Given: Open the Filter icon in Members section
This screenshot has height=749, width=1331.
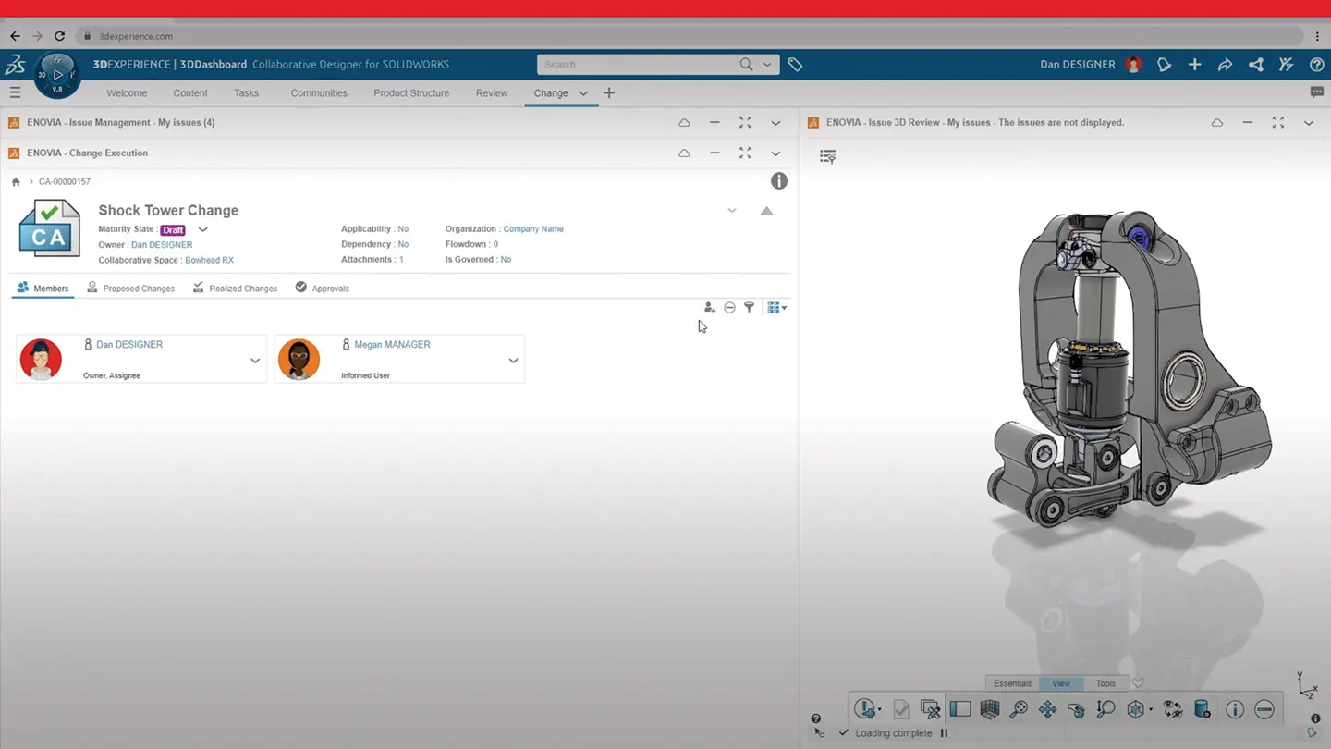Looking at the screenshot, I should tap(750, 307).
